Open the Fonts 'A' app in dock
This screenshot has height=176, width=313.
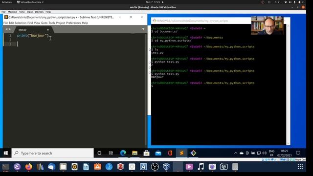coord(143,167)
